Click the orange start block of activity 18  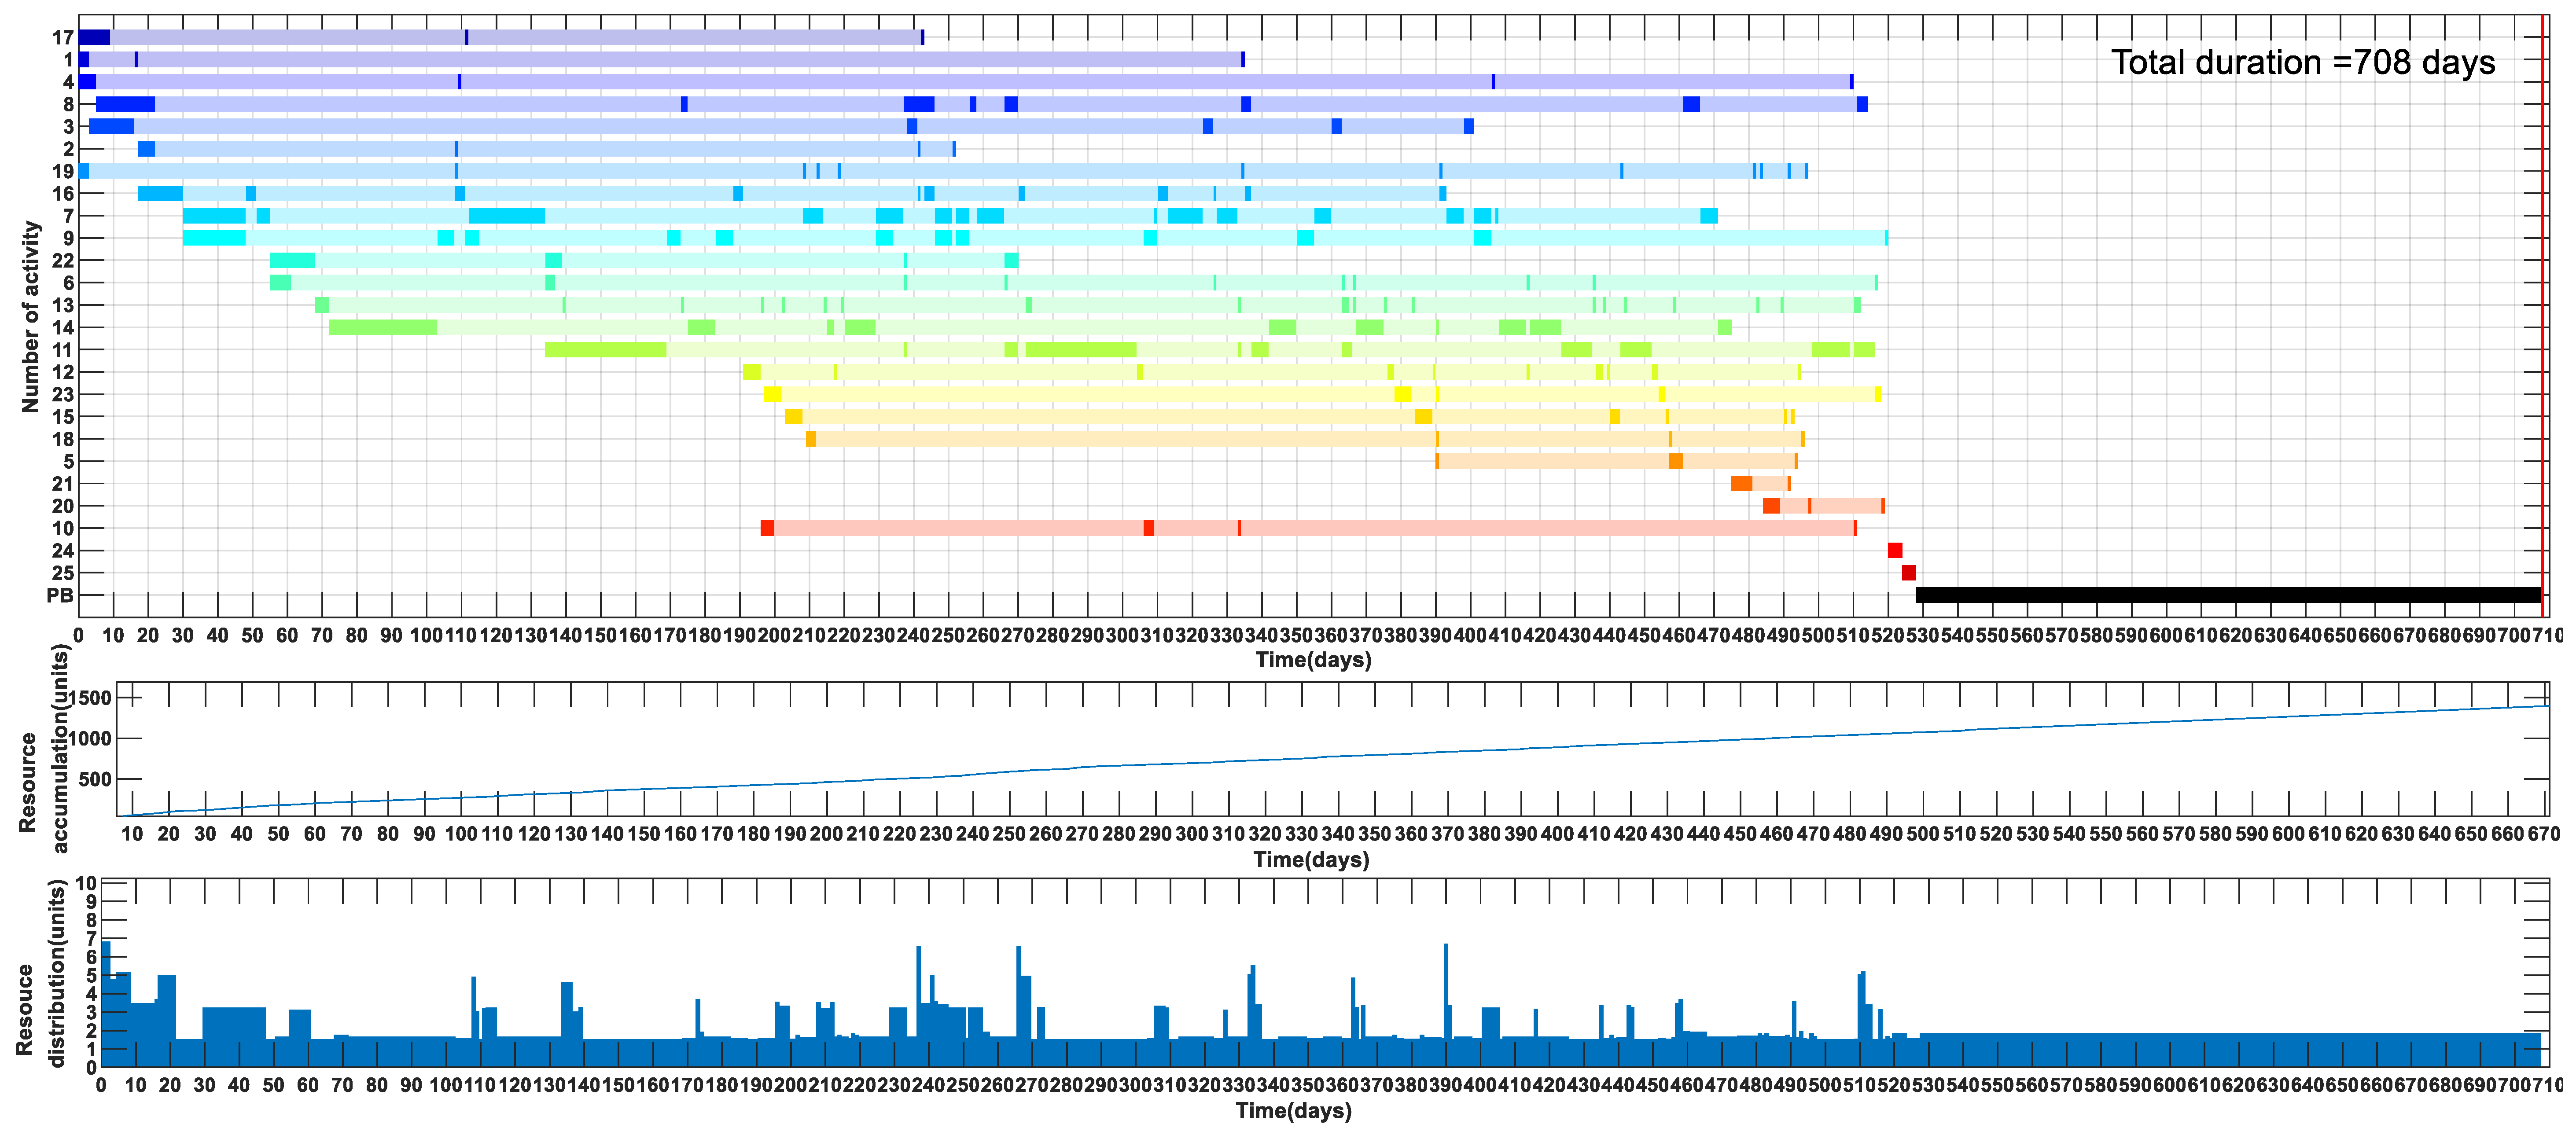click(811, 439)
